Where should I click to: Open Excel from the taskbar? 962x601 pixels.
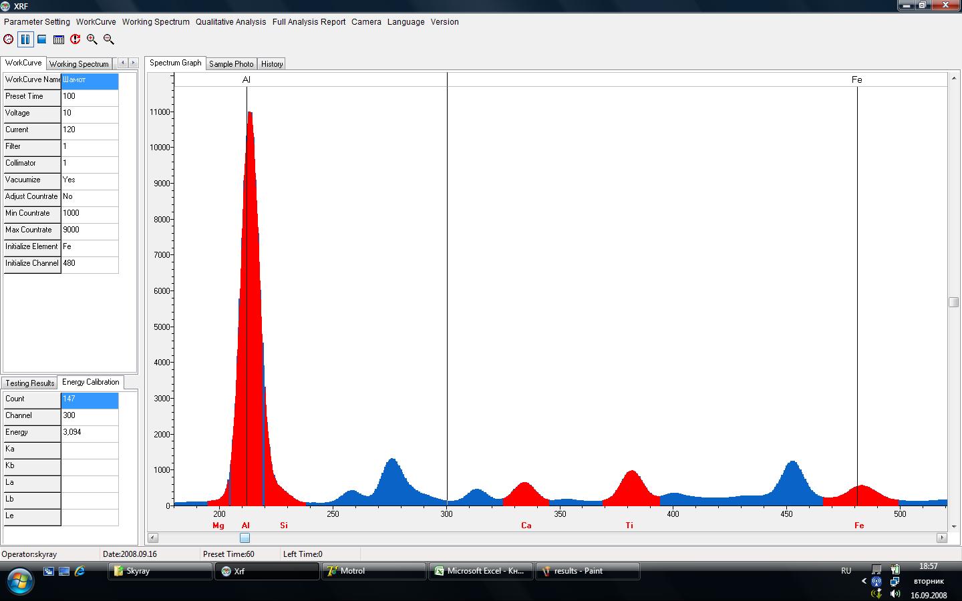[x=480, y=571]
